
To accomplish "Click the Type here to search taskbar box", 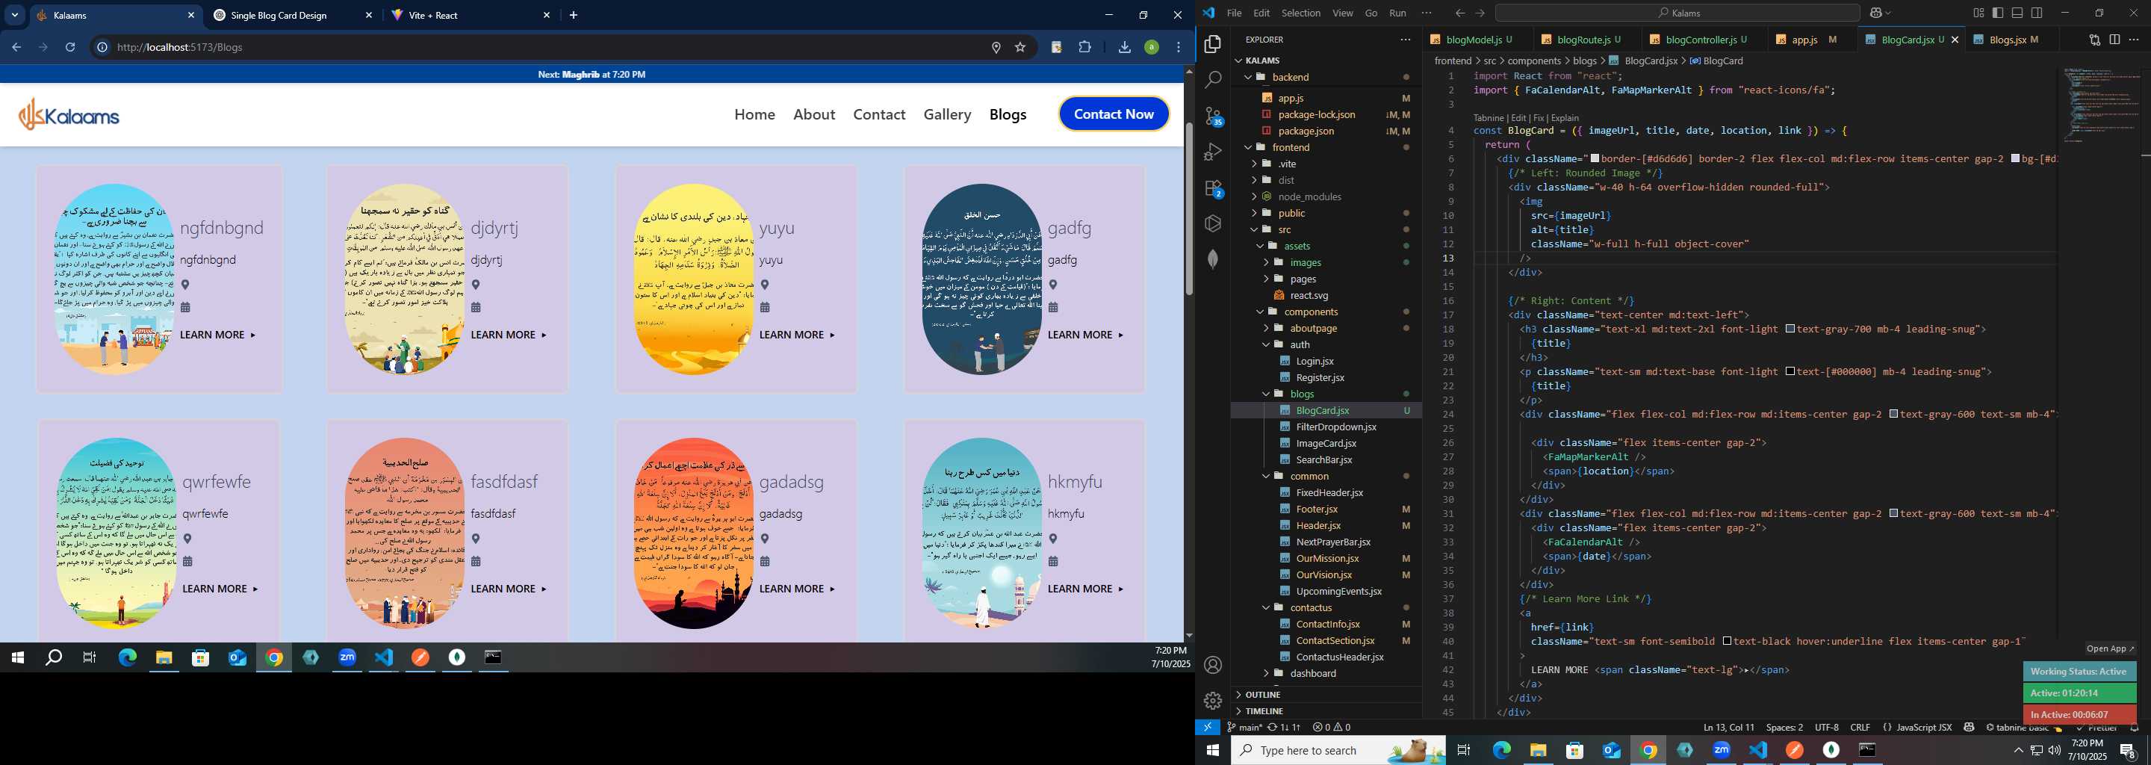I will (x=1338, y=750).
